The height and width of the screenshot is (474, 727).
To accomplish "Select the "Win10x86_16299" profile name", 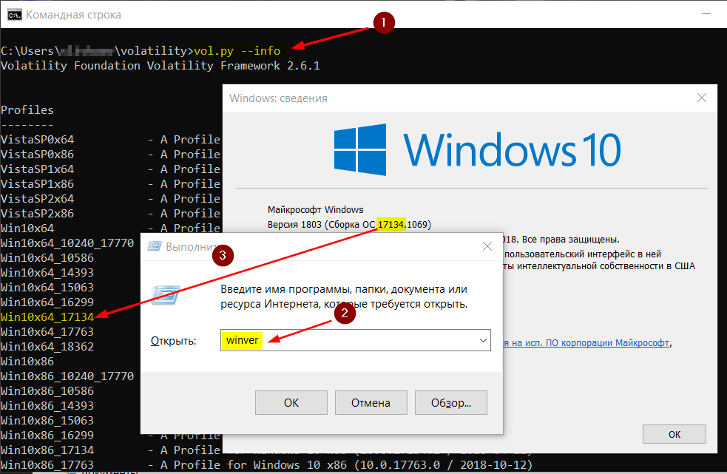I will [x=47, y=436].
